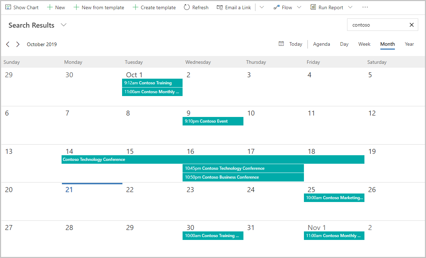This screenshot has height=258, width=426.
Task: Open the 11:00am Contoso Monthly event on Nov 1
Action: pyautogui.click(x=334, y=236)
